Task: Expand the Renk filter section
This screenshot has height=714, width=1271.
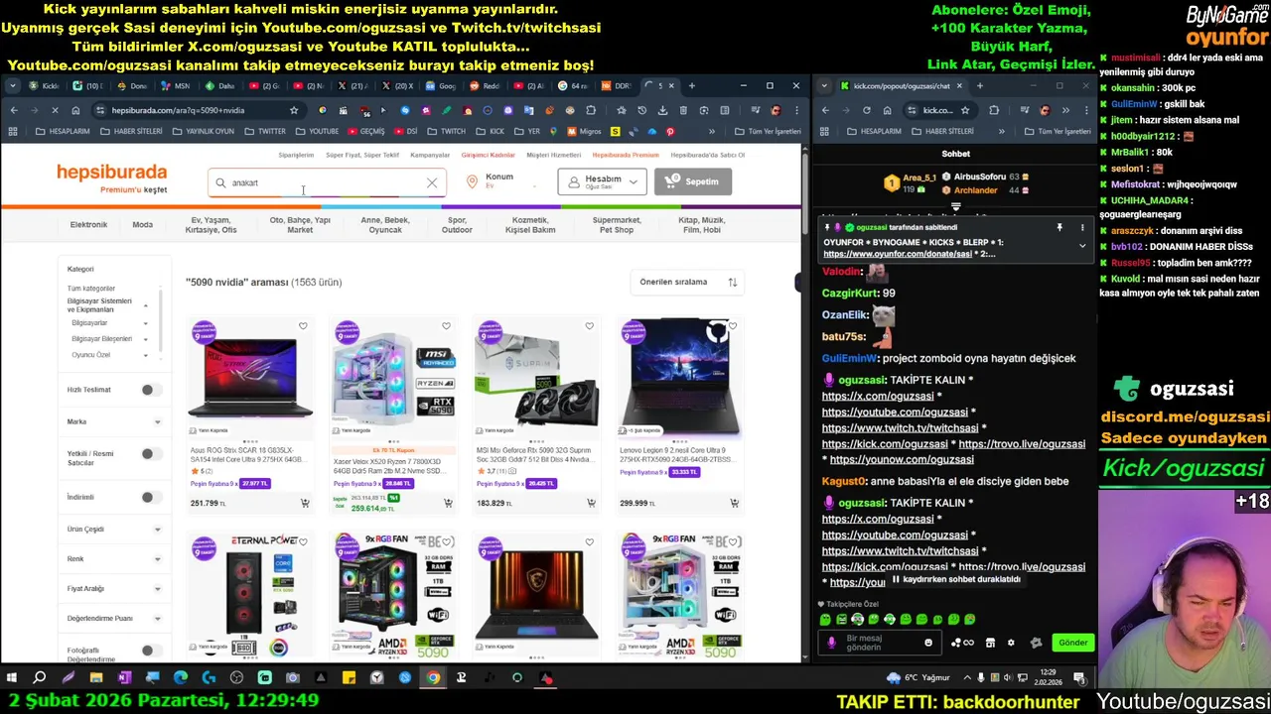Action: coord(157,559)
